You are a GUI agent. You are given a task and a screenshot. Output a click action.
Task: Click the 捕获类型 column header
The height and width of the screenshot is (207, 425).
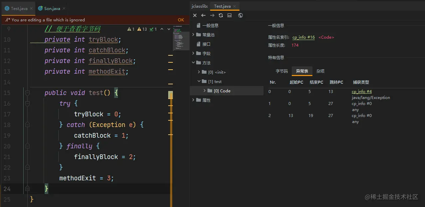pos(361,82)
